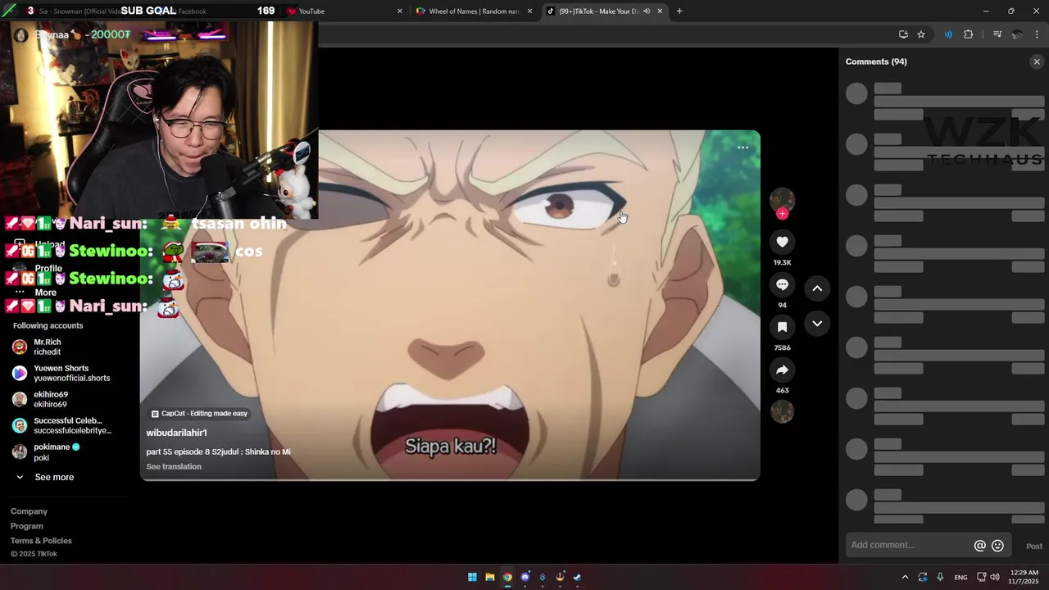
Task: Close the Wheel of Names tab
Action: [529, 11]
